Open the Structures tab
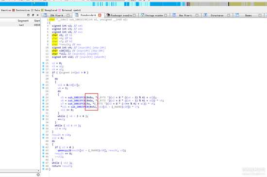This screenshot has width=267, height=177. (217, 16)
